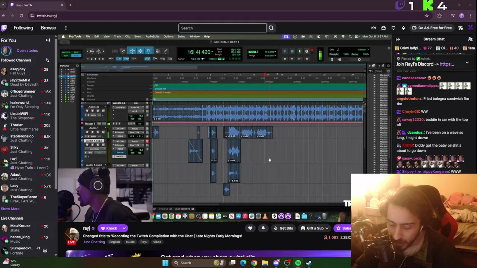The image size is (477, 268).
Task: Open the TRACKS list pop-up menu
Action: point(78,66)
